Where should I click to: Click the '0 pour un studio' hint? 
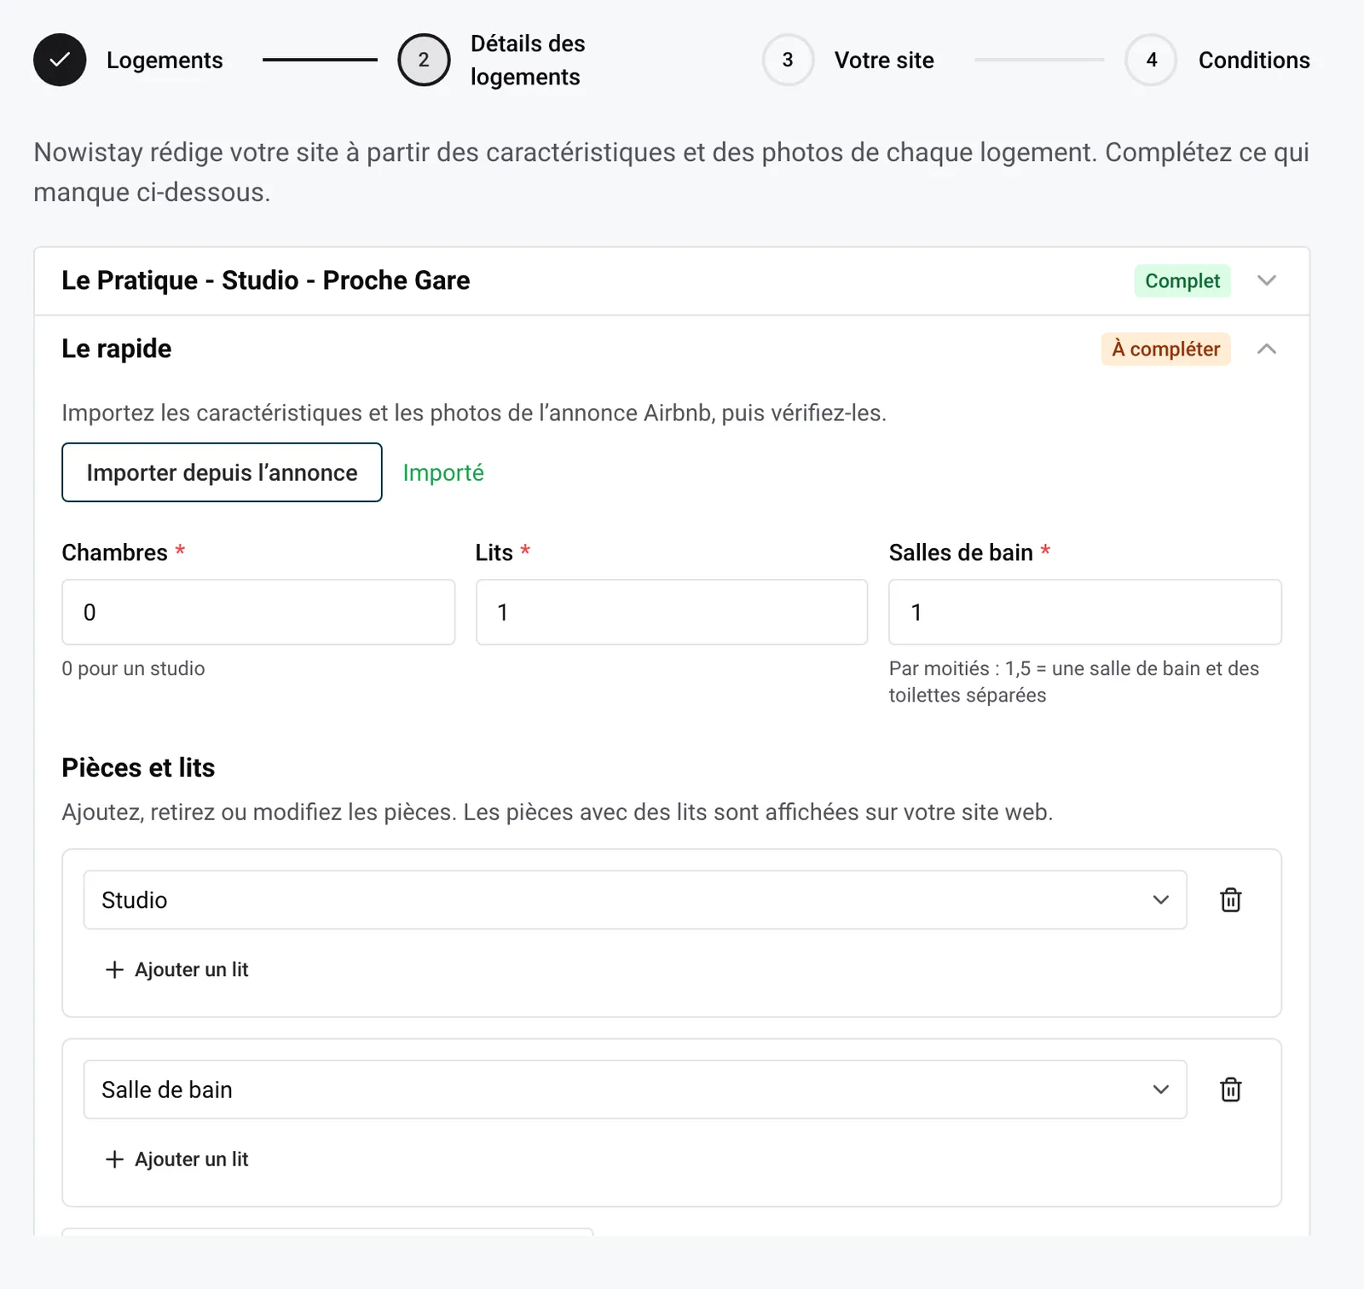coord(133,668)
